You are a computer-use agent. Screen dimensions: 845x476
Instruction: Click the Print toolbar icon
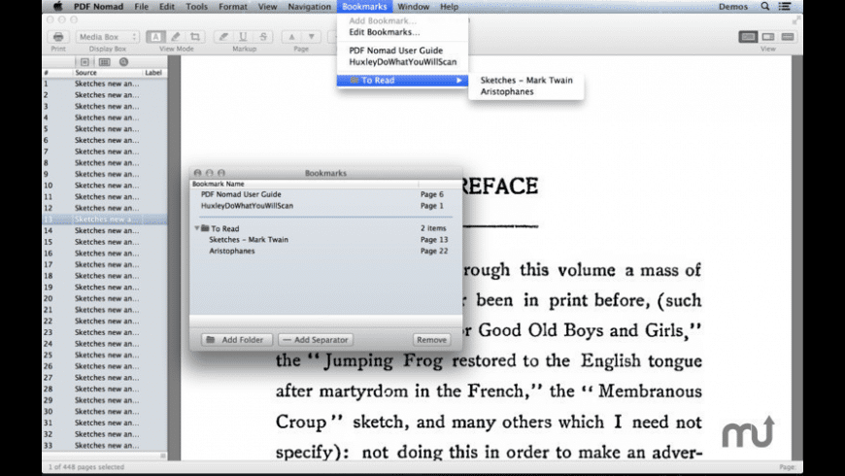point(58,37)
